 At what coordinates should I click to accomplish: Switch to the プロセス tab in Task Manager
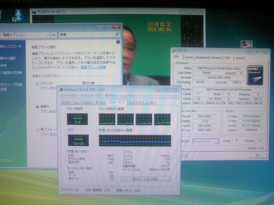pyautogui.click(x=87, y=103)
